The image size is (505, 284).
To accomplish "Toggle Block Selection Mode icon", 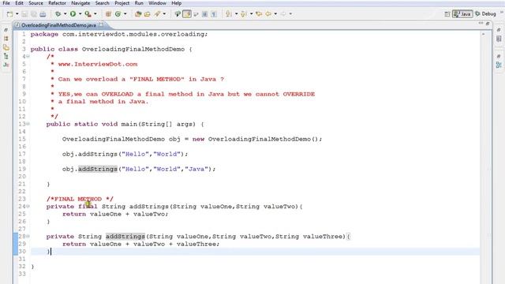I will (204, 14).
